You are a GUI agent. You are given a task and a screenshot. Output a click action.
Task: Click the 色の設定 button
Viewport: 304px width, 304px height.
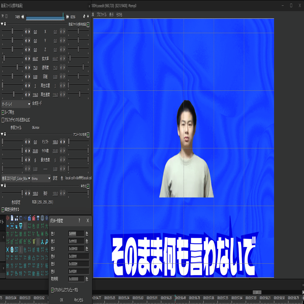point(16,202)
